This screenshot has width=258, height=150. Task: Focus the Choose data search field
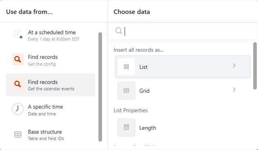coord(183,31)
